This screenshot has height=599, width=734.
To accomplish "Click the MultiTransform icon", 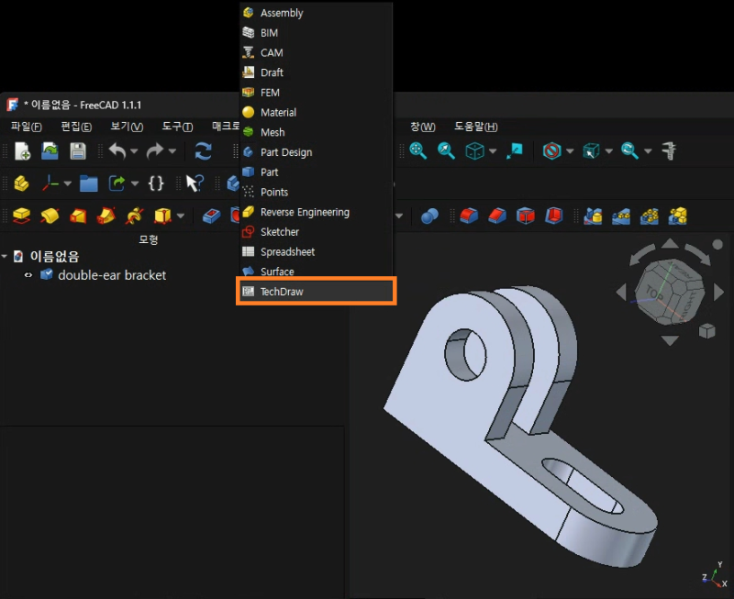I will point(678,216).
